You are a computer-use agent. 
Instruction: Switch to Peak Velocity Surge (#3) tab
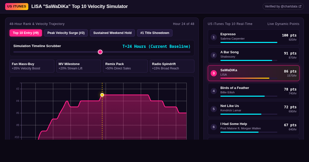(66, 33)
